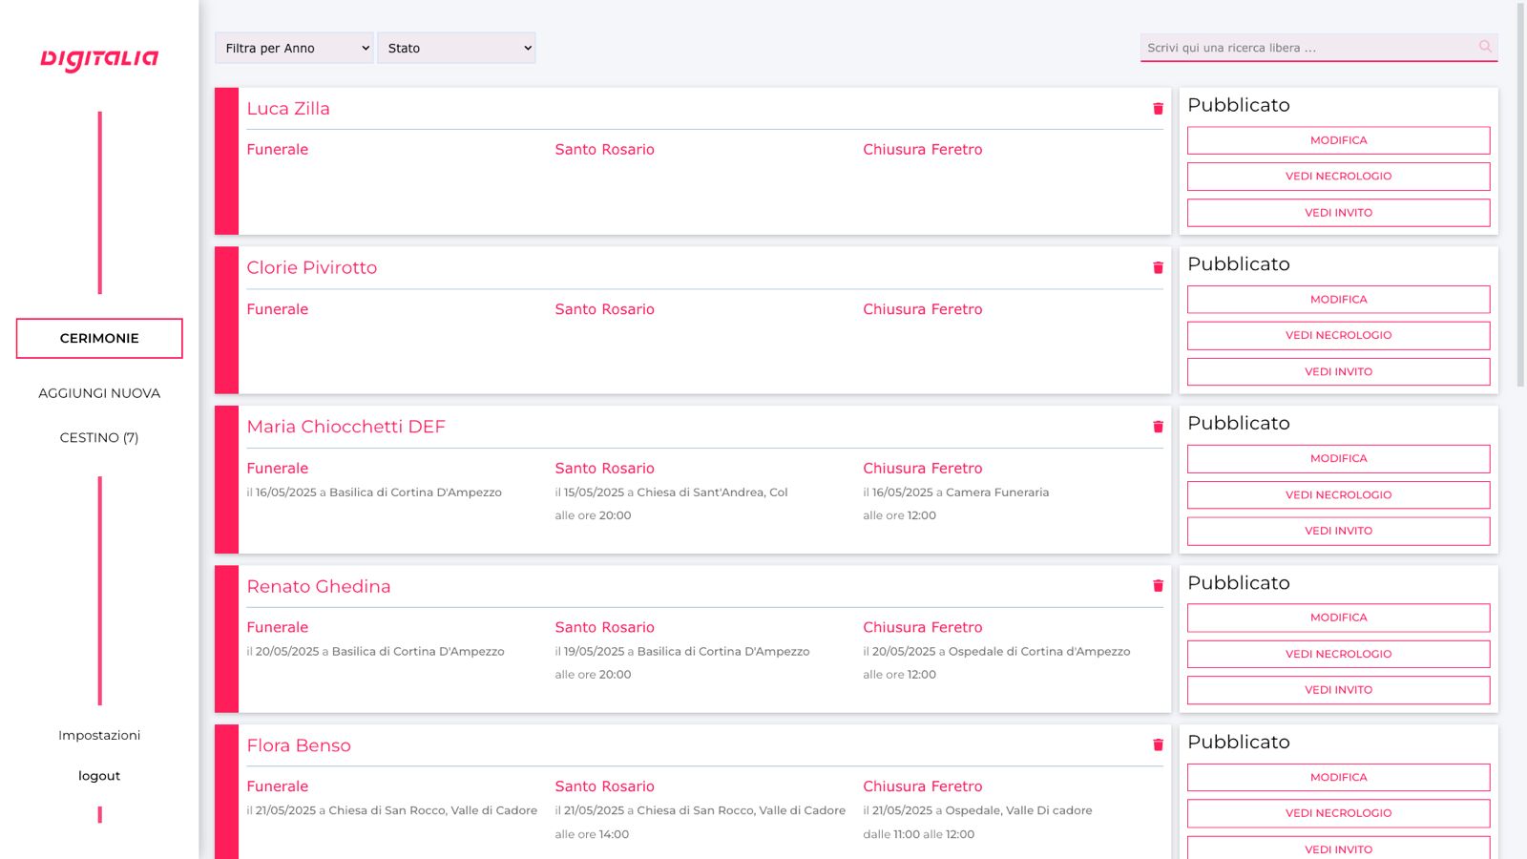This screenshot has width=1527, height=859.
Task: Remove Maria Chiocchetti DEF using trash icon
Action: coord(1158,427)
